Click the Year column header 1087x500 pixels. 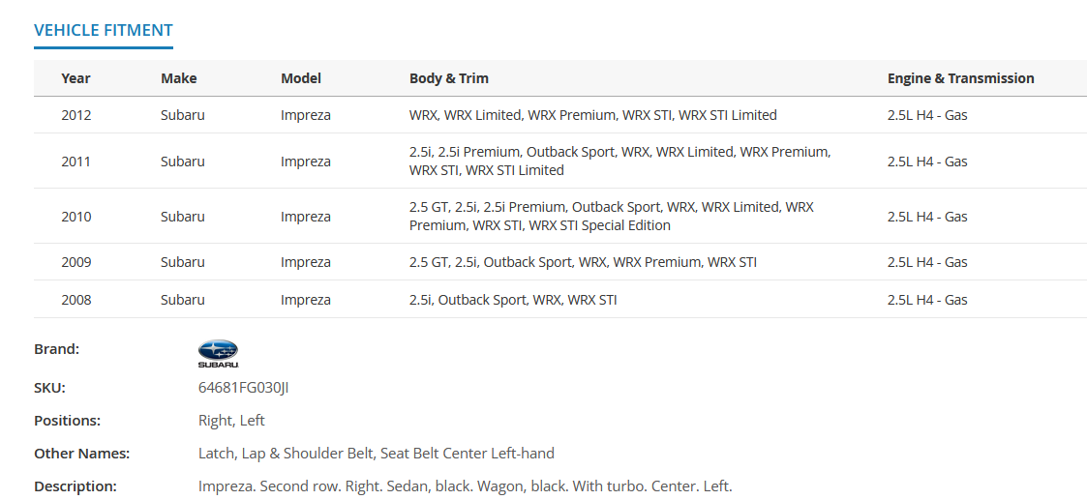pyautogui.click(x=75, y=78)
